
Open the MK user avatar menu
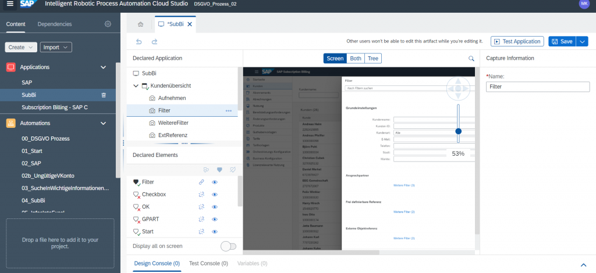[584, 4]
